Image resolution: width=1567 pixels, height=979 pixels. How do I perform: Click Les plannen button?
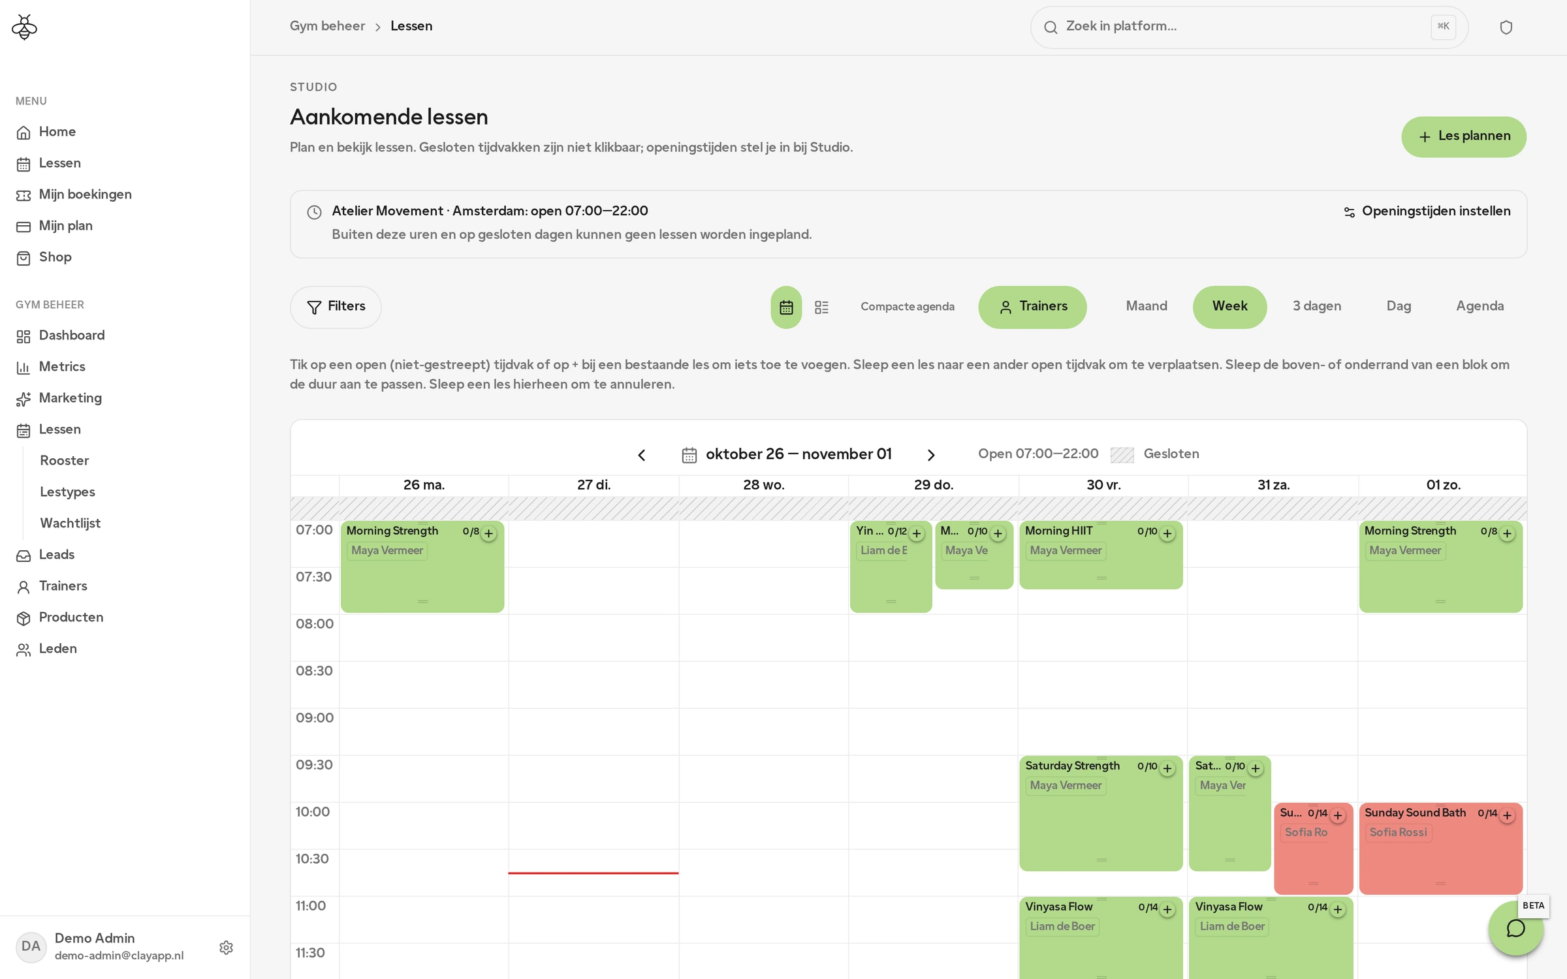point(1464,136)
